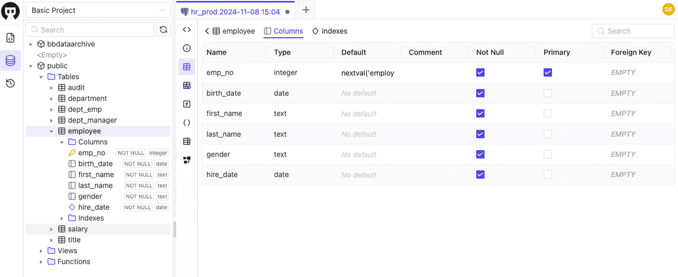
Task: Focus the schema tree Search field
Action: 90,30
